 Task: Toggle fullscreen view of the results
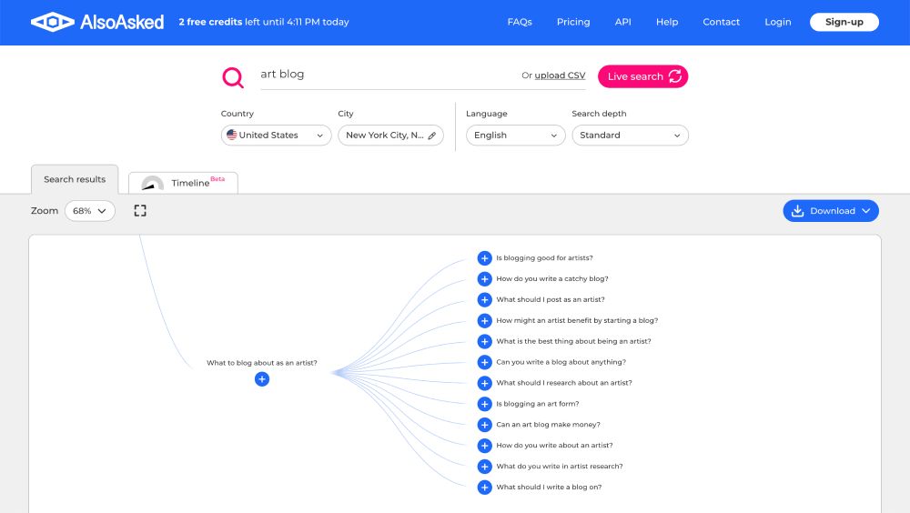pyautogui.click(x=140, y=211)
